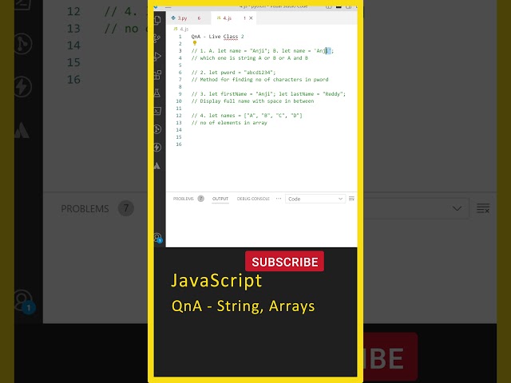Open the Code output channel dropdown
Viewport: 511px width, 383px height.
coord(315,199)
